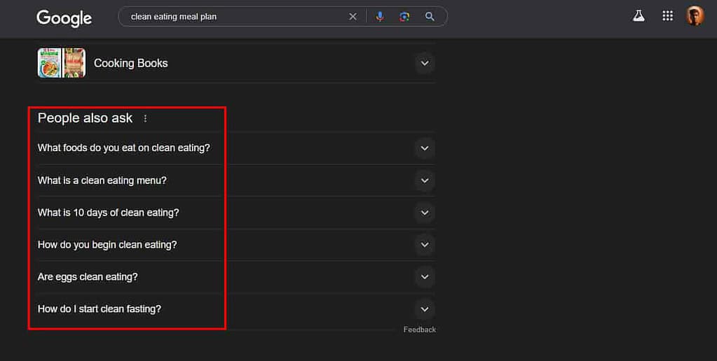Expand "What is 10 days of clean eating?"
717x361 pixels.
424,213
